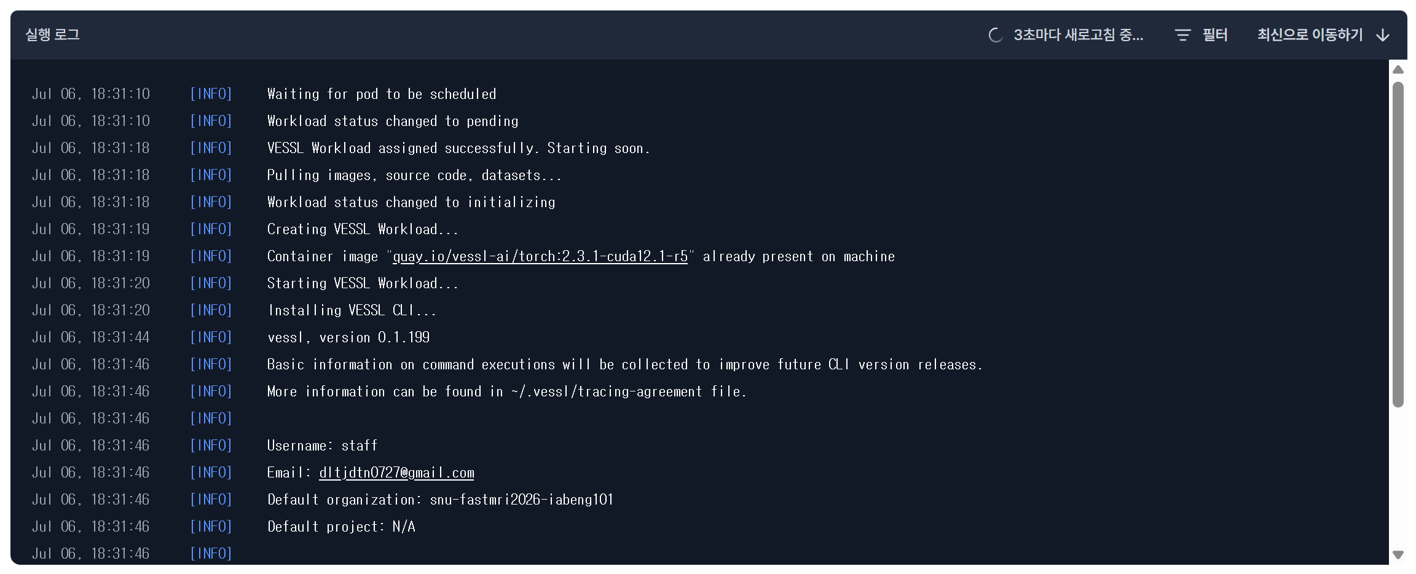The height and width of the screenshot is (574, 1416).
Task: Click the scrollbar down arrow
Action: [1398, 555]
